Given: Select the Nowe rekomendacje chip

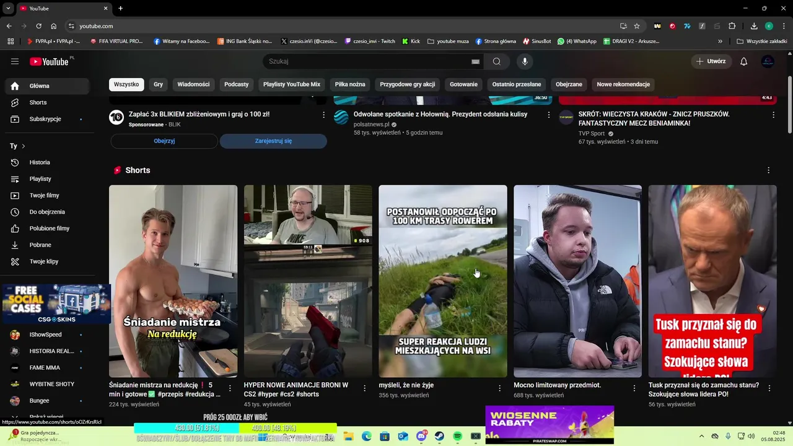Looking at the screenshot, I should coord(623,84).
